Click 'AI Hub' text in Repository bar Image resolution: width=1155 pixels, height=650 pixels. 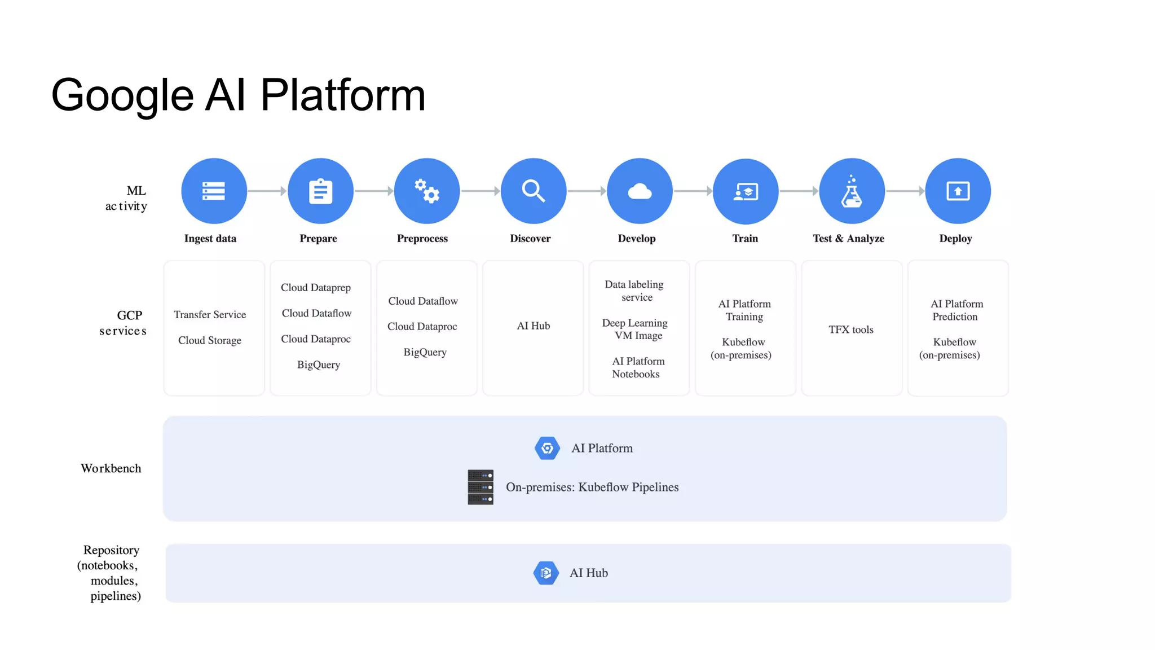pos(589,573)
